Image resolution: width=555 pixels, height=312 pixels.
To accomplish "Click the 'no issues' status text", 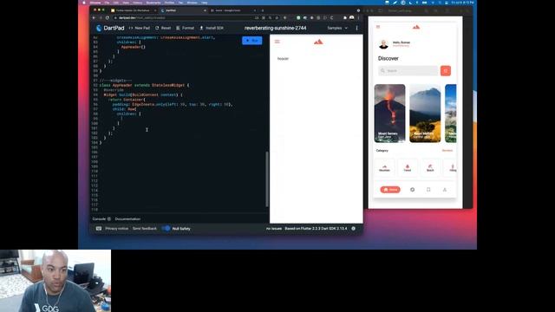I will (274, 229).
